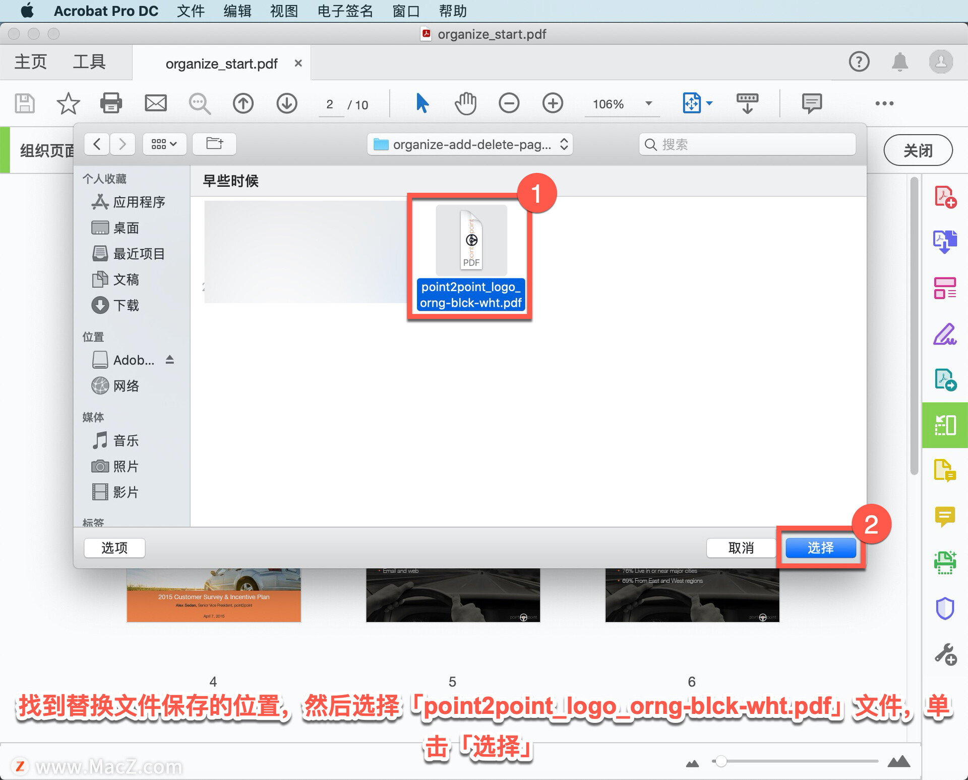The image size is (968, 780).
Task: Click the blue 选择 button
Action: 820,548
